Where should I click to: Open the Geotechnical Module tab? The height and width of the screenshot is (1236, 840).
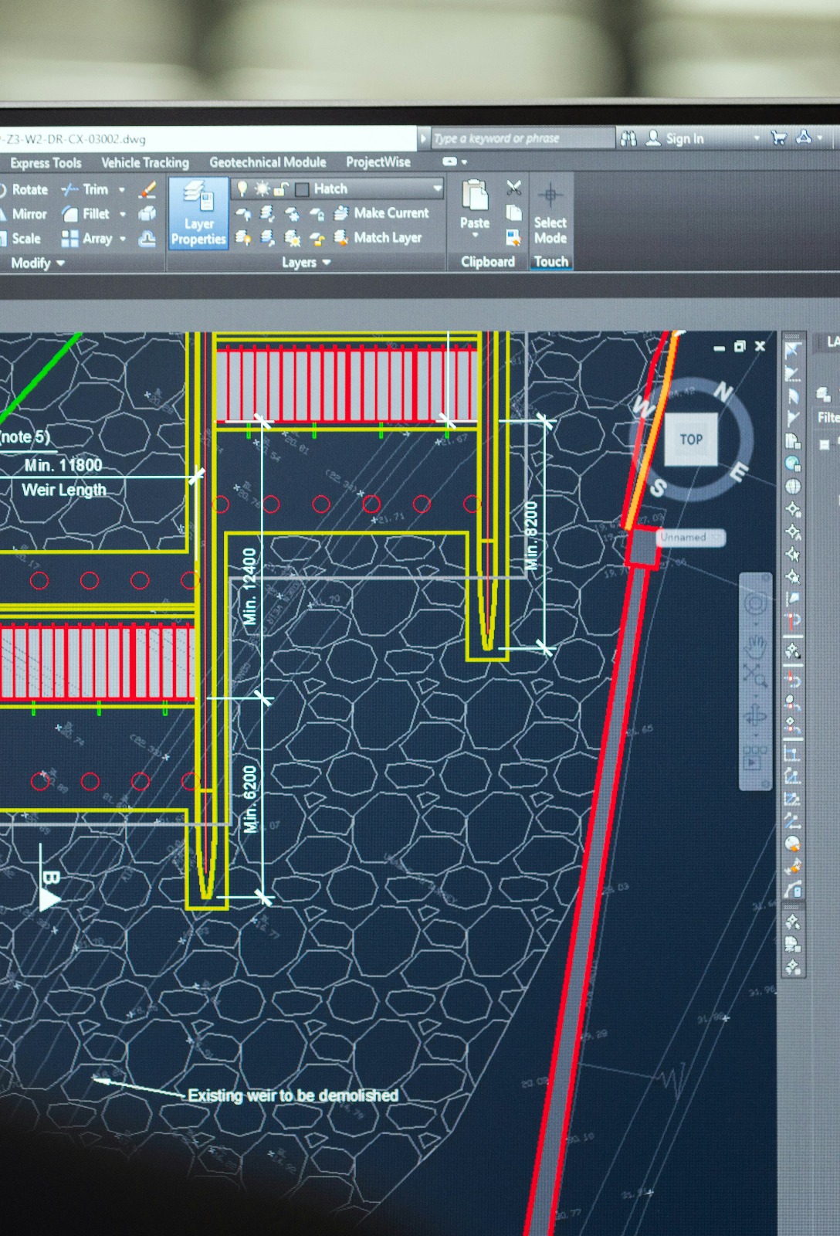tap(267, 162)
